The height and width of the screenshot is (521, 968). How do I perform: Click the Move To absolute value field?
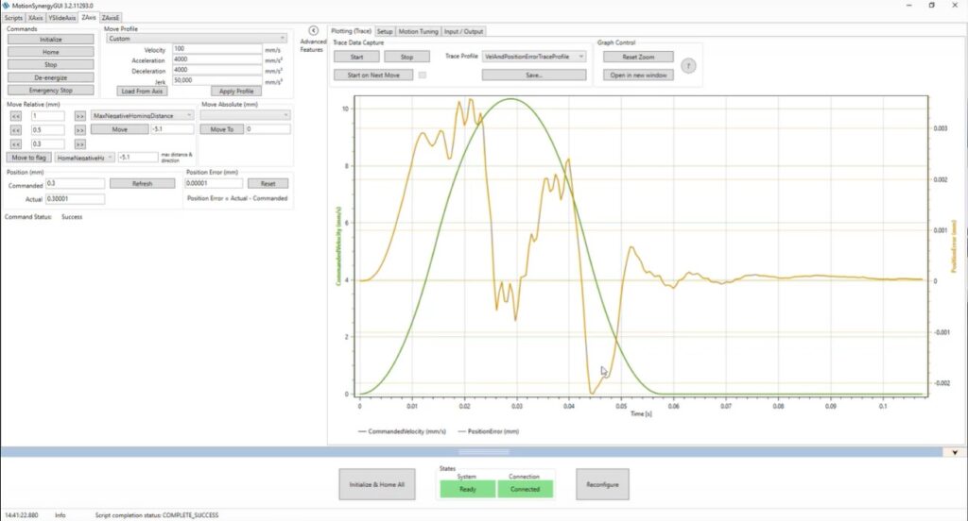pyautogui.click(x=268, y=129)
